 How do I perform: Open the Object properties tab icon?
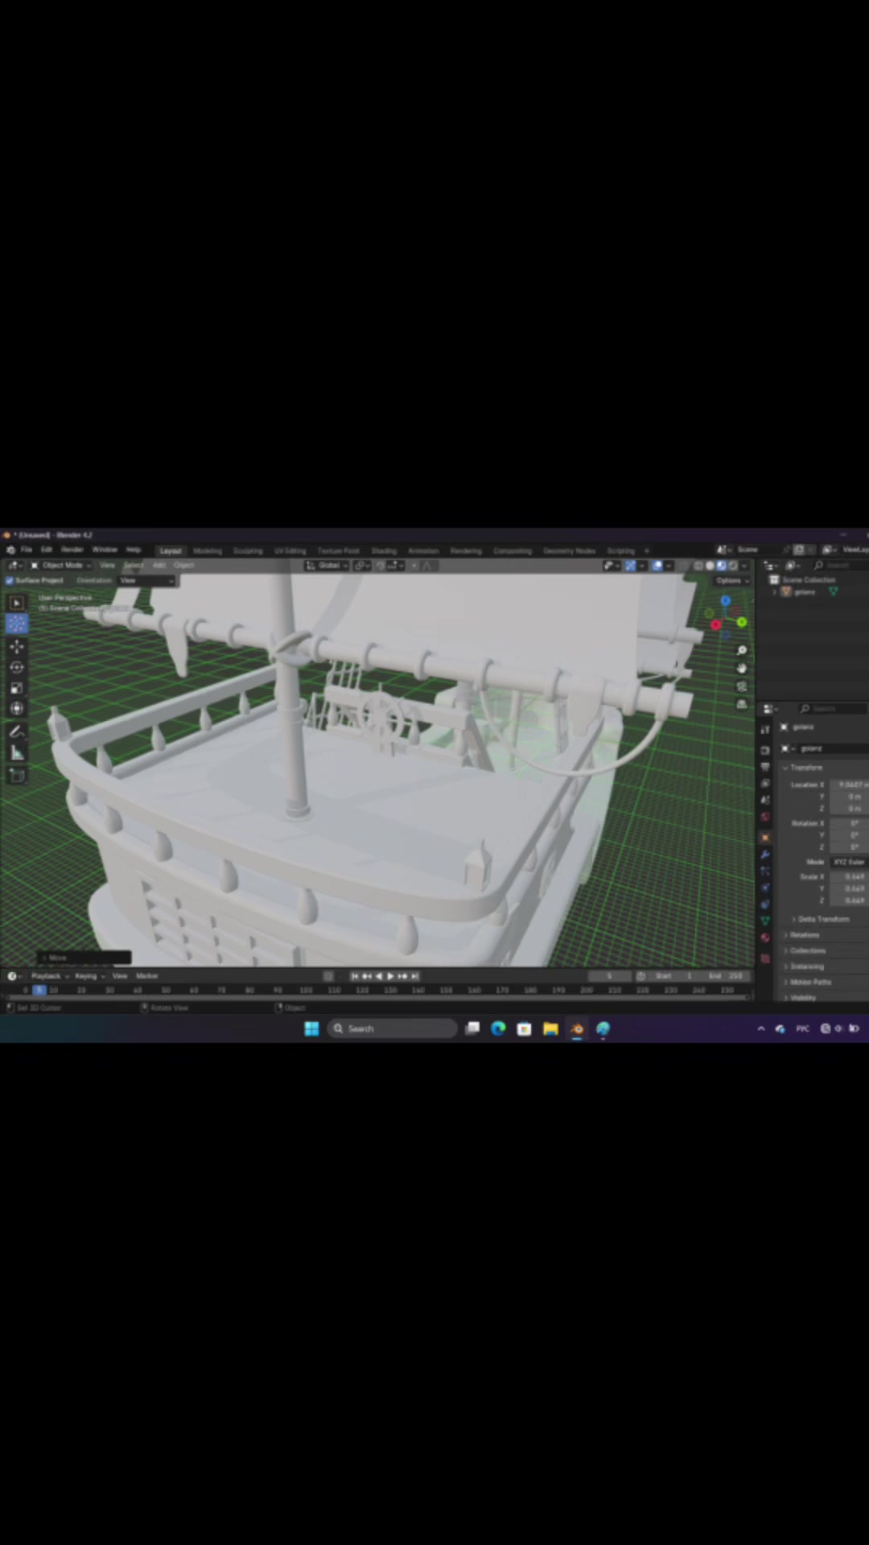pos(765,838)
